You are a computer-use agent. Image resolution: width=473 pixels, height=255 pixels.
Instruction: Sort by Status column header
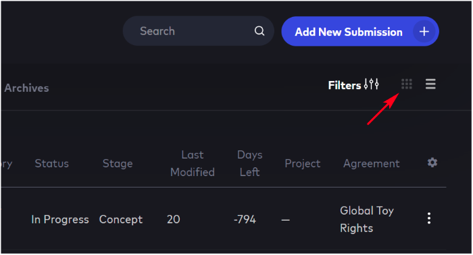coord(51,163)
